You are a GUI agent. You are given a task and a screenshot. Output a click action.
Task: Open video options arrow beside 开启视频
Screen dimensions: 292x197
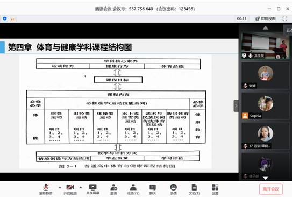click(81, 187)
